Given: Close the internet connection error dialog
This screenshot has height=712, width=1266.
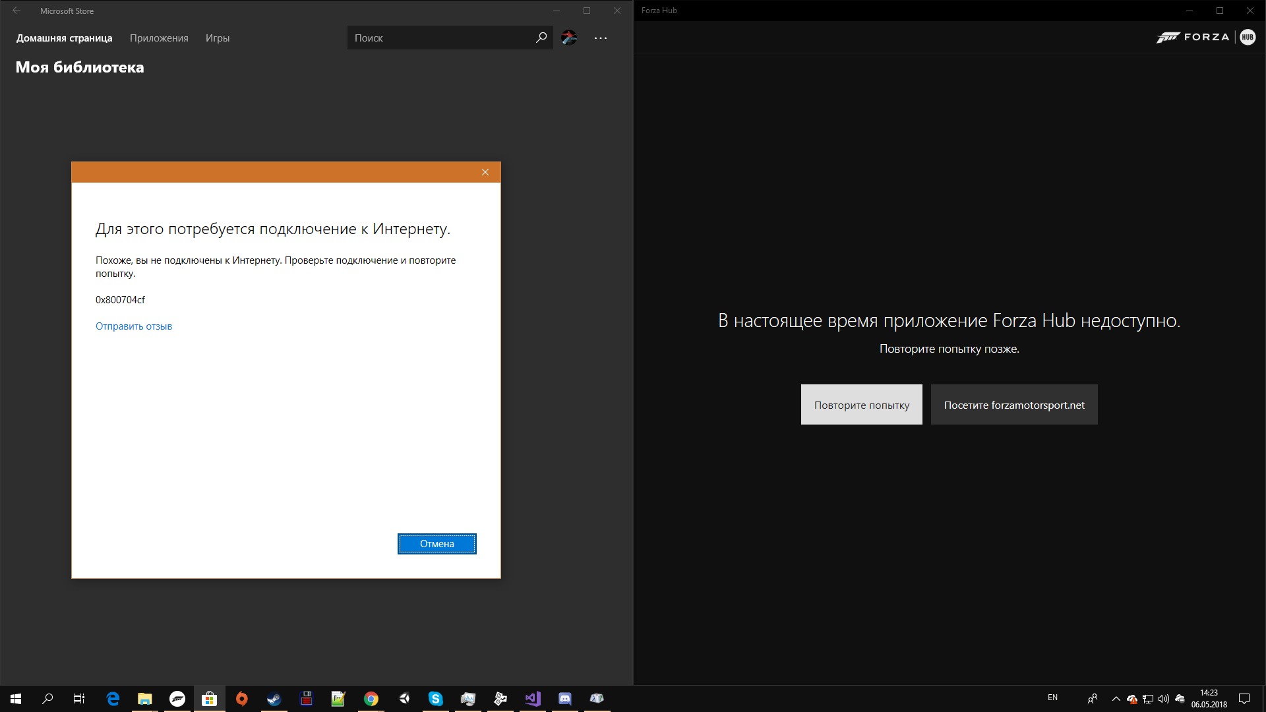Looking at the screenshot, I should 485,172.
